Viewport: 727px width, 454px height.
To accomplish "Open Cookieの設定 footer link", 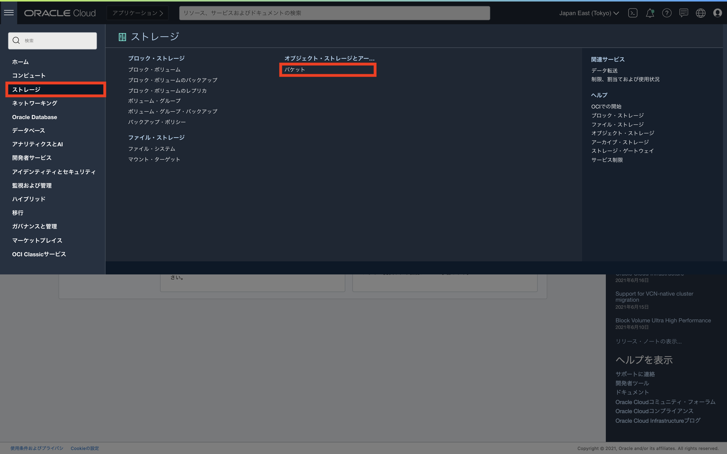I will tap(85, 448).
